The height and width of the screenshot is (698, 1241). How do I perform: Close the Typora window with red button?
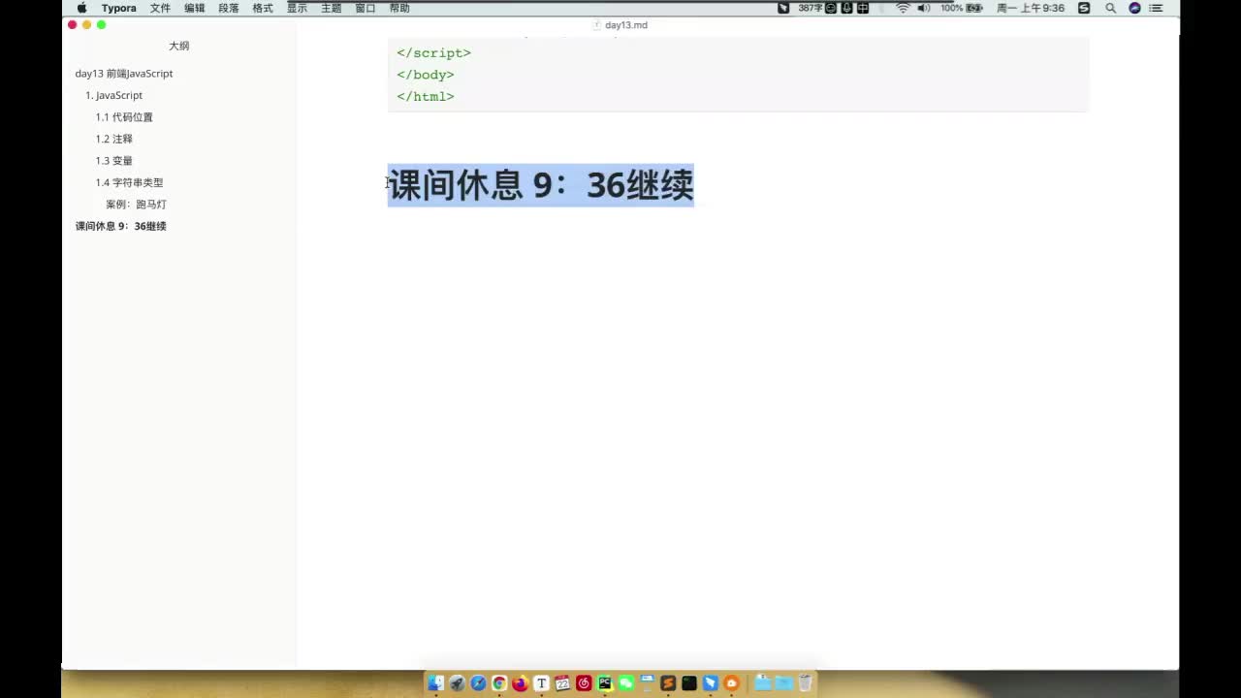coord(72,24)
